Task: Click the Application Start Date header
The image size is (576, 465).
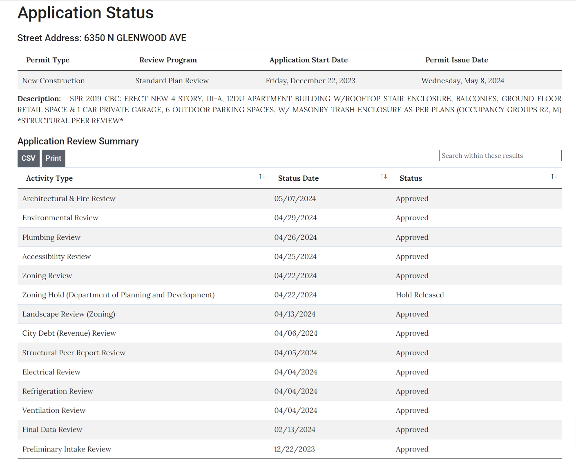Action: [308, 60]
